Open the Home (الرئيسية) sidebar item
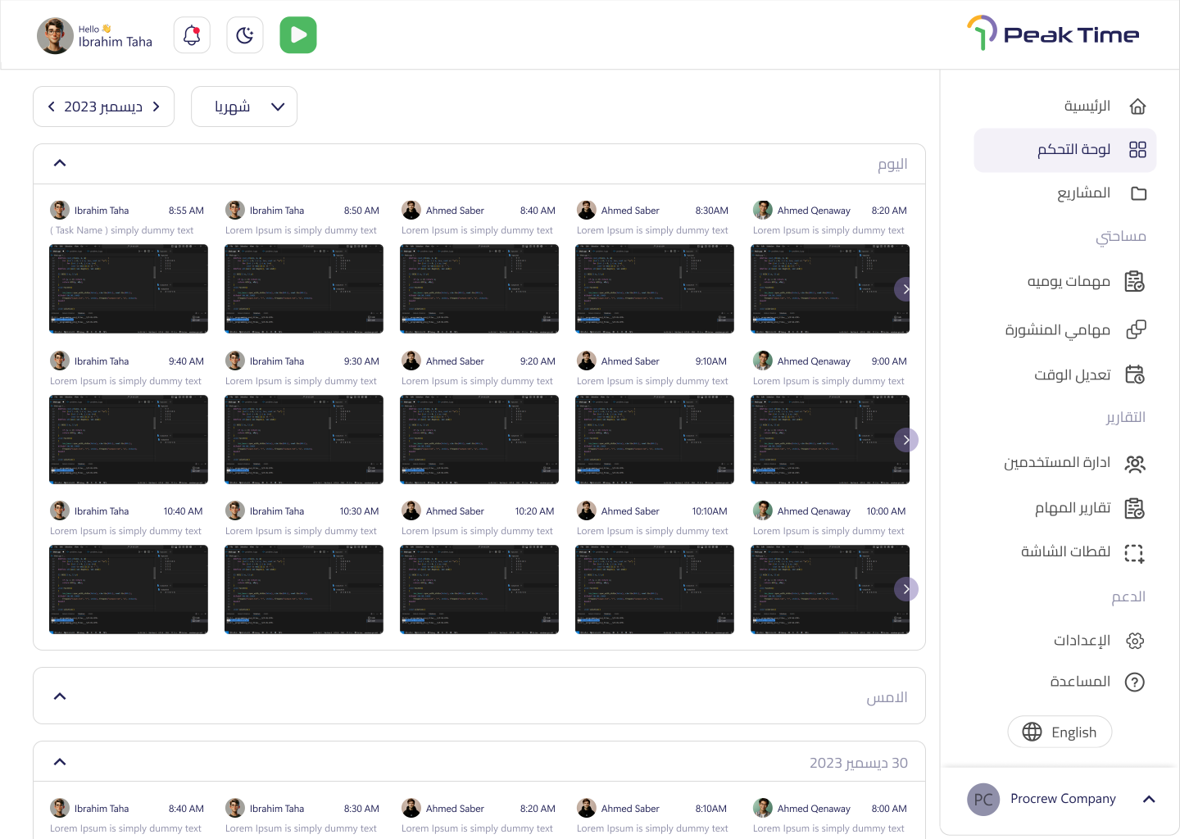The image size is (1180, 839). (1104, 107)
